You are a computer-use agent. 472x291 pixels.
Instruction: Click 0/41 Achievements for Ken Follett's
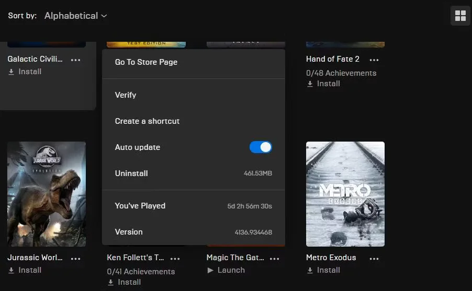(141, 272)
